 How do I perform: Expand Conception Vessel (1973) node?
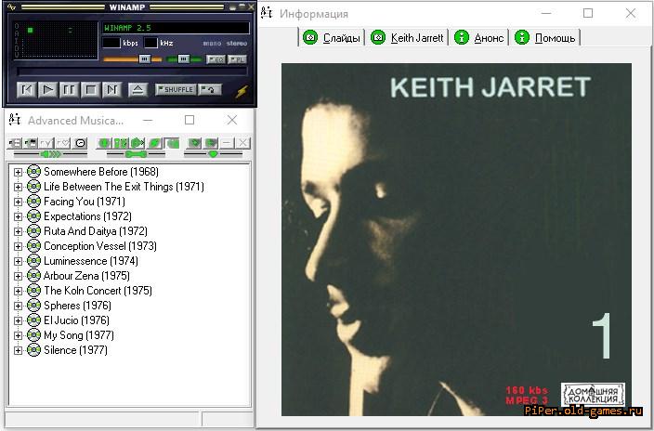(x=18, y=246)
